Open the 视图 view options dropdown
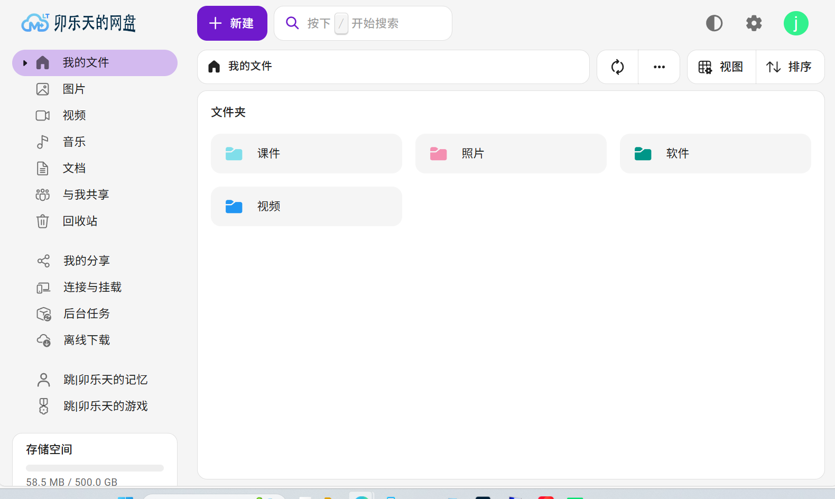 click(721, 67)
